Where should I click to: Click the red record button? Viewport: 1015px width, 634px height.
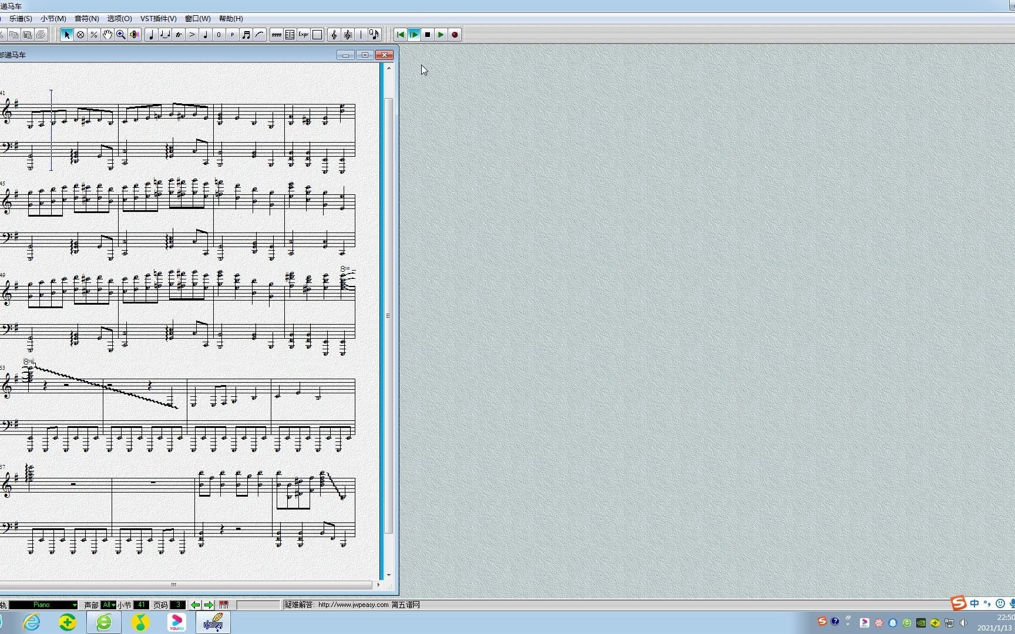coord(455,35)
